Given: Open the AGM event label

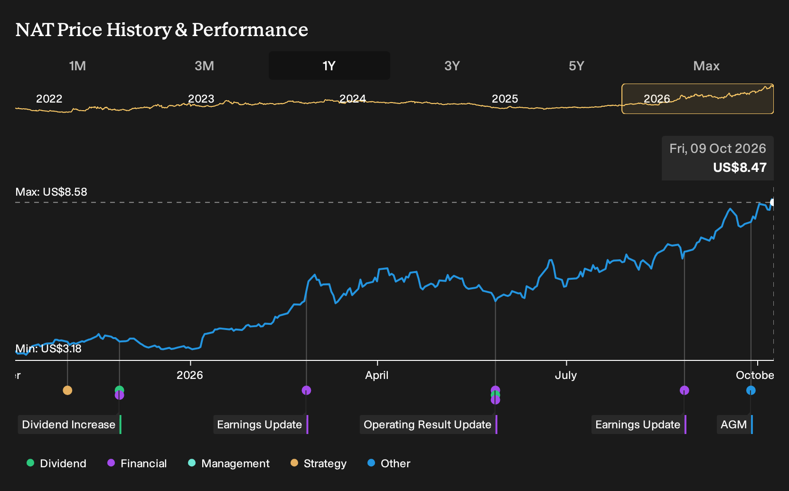Looking at the screenshot, I should tap(734, 425).
